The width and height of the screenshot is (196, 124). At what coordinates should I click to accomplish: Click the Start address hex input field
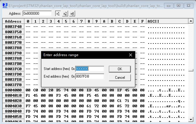(89, 69)
